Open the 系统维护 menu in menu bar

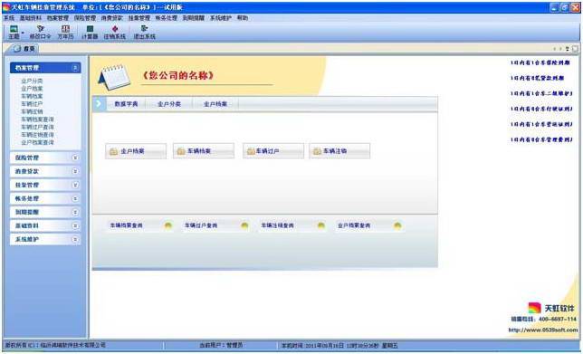click(221, 18)
